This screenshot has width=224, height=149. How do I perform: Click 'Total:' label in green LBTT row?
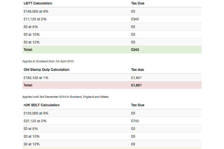[x=28, y=49]
